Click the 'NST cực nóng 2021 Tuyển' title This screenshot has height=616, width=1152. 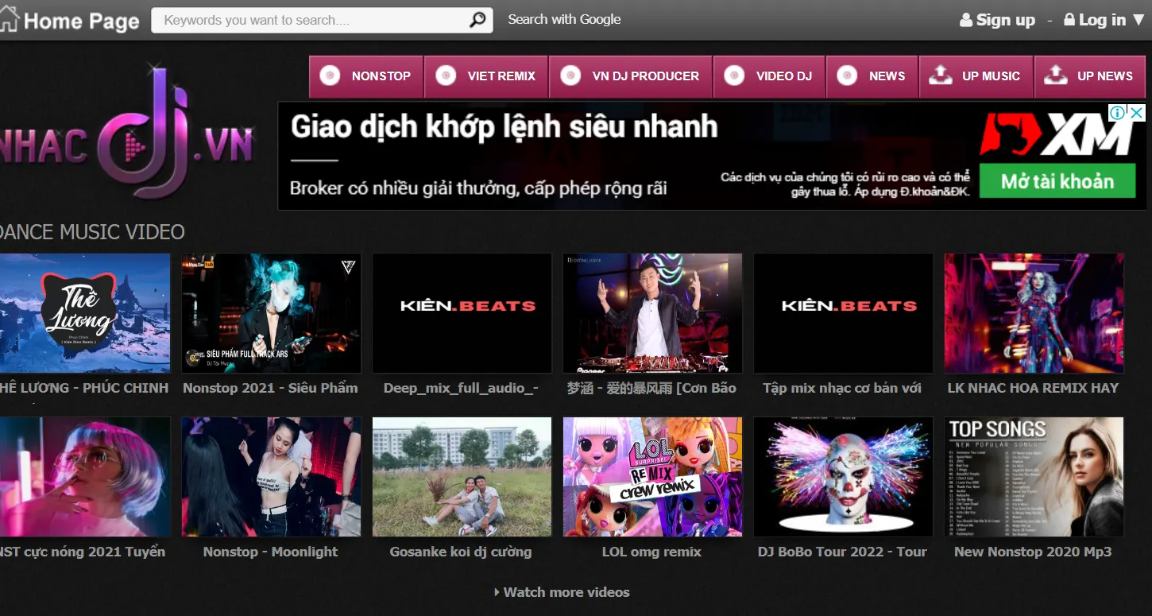click(x=82, y=552)
